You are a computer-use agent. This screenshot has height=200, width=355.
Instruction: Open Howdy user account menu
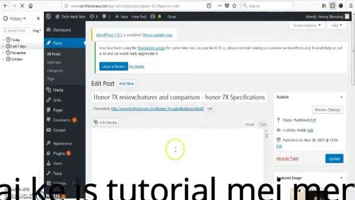click(x=327, y=17)
